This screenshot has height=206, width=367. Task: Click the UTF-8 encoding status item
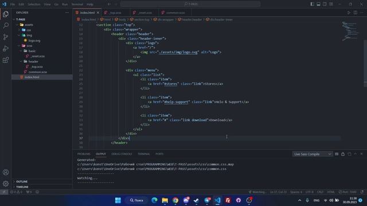coord(310,192)
